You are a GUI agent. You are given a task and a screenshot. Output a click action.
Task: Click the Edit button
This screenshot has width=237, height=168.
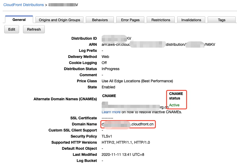coord(12,29)
